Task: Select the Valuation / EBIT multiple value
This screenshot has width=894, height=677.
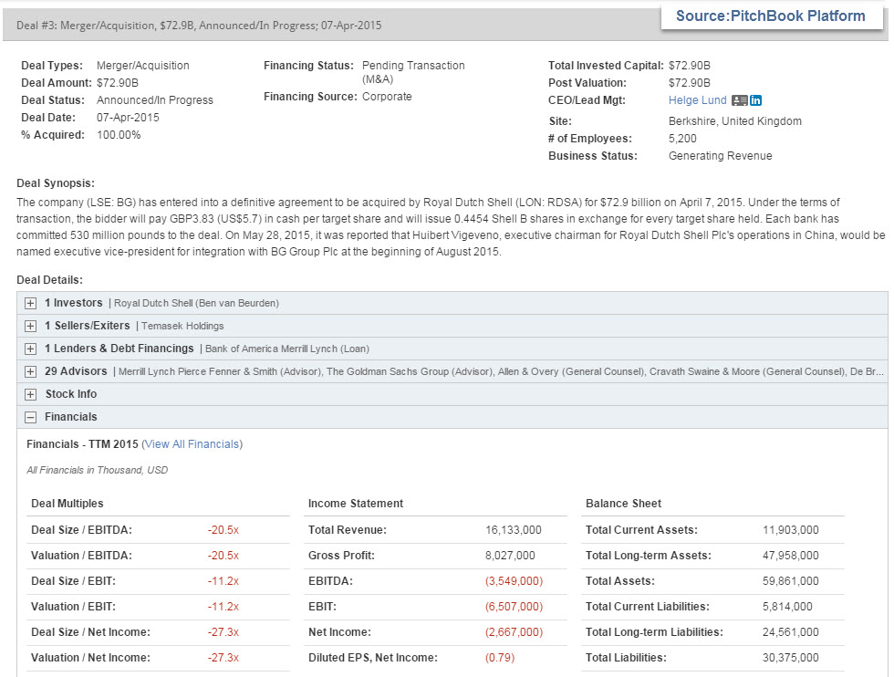Action: [223, 607]
